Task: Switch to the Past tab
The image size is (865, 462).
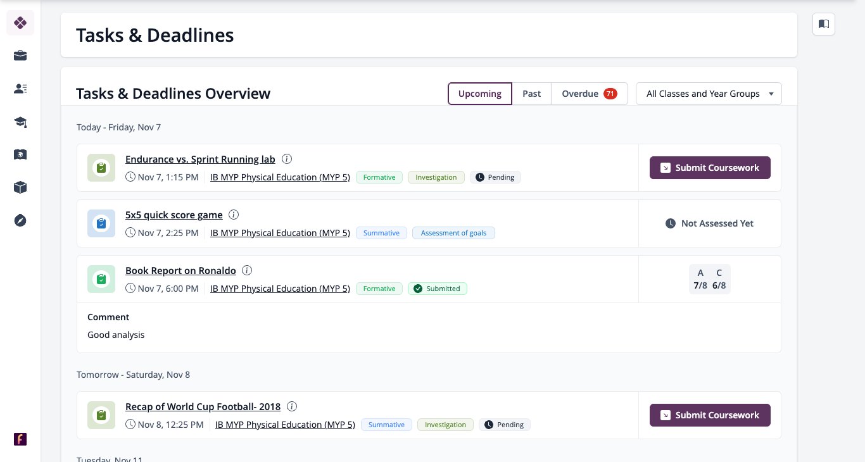Action: pyautogui.click(x=532, y=94)
